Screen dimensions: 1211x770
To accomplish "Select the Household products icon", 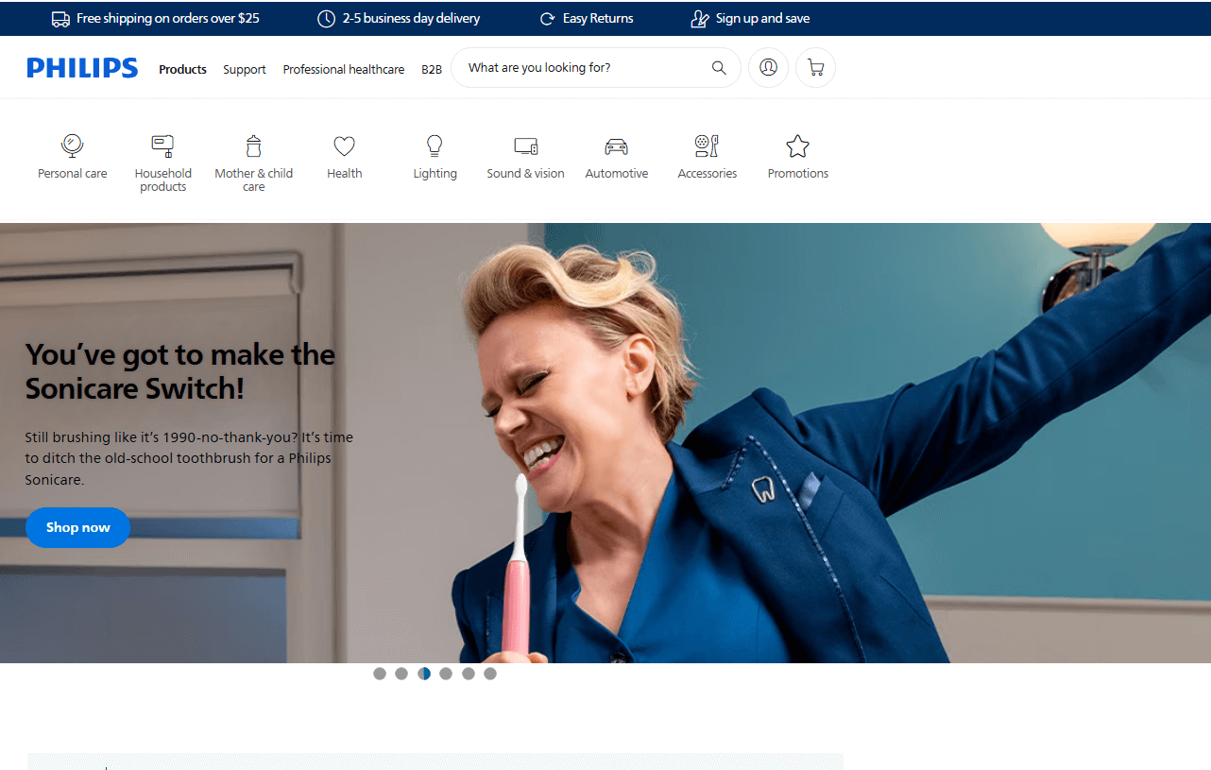I will tap(162, 146).
